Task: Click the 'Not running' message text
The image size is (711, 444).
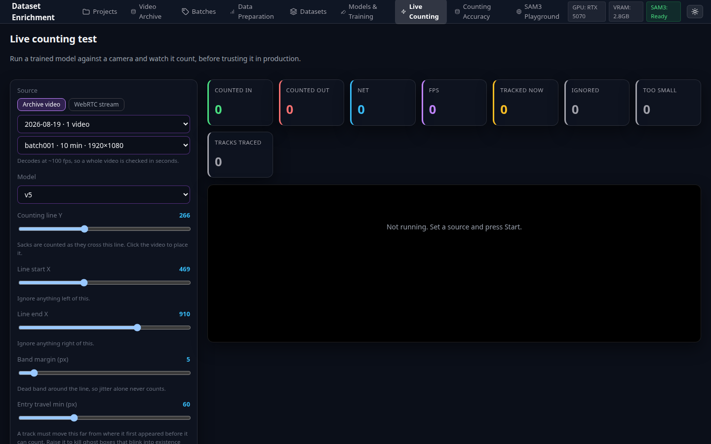Action: coord(454,227)
